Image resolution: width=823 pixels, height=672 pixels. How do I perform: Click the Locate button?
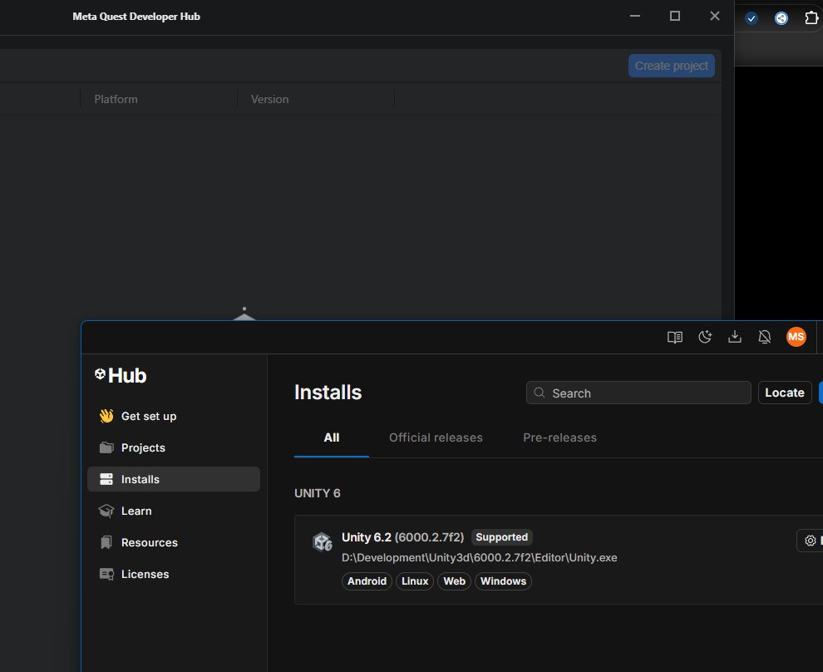[785, 393]
